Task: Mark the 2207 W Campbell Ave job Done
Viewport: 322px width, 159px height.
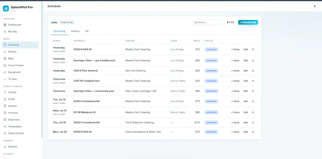Action: tap(235, 81)
